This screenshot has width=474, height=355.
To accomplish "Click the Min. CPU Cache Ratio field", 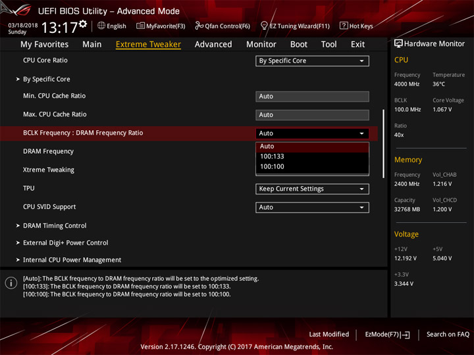I will pos(312,96).
